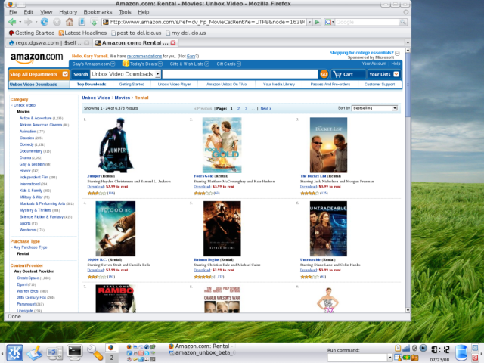
Task: Open the wrench settings tool in panel
Action: (95, 352)
